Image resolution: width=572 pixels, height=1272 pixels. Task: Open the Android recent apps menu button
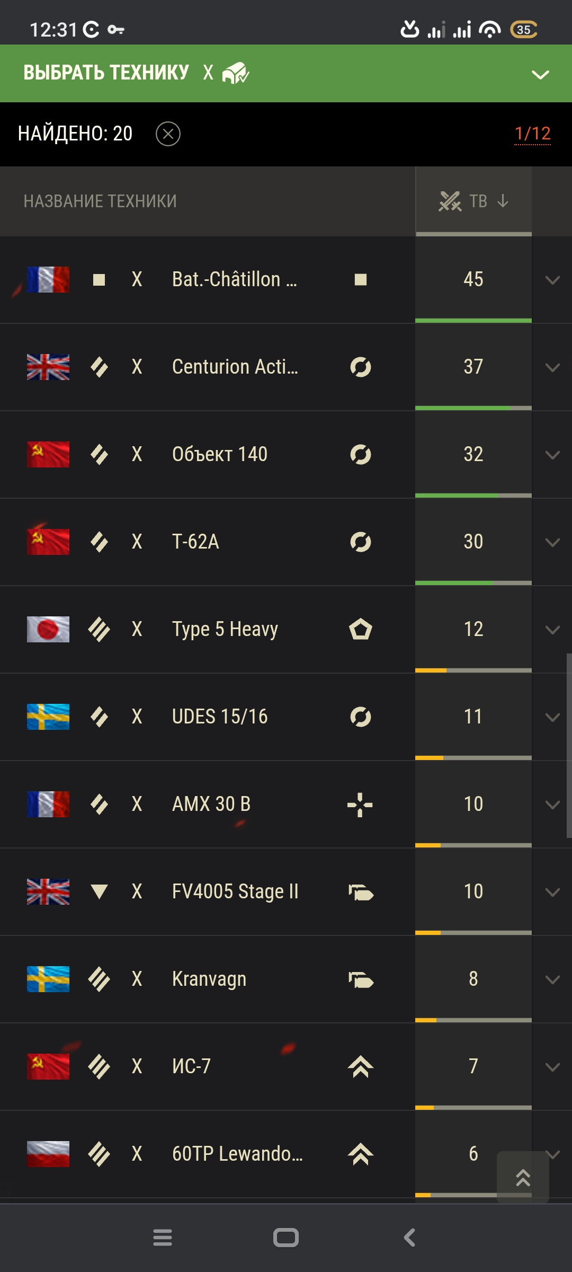click(163, 1238)
